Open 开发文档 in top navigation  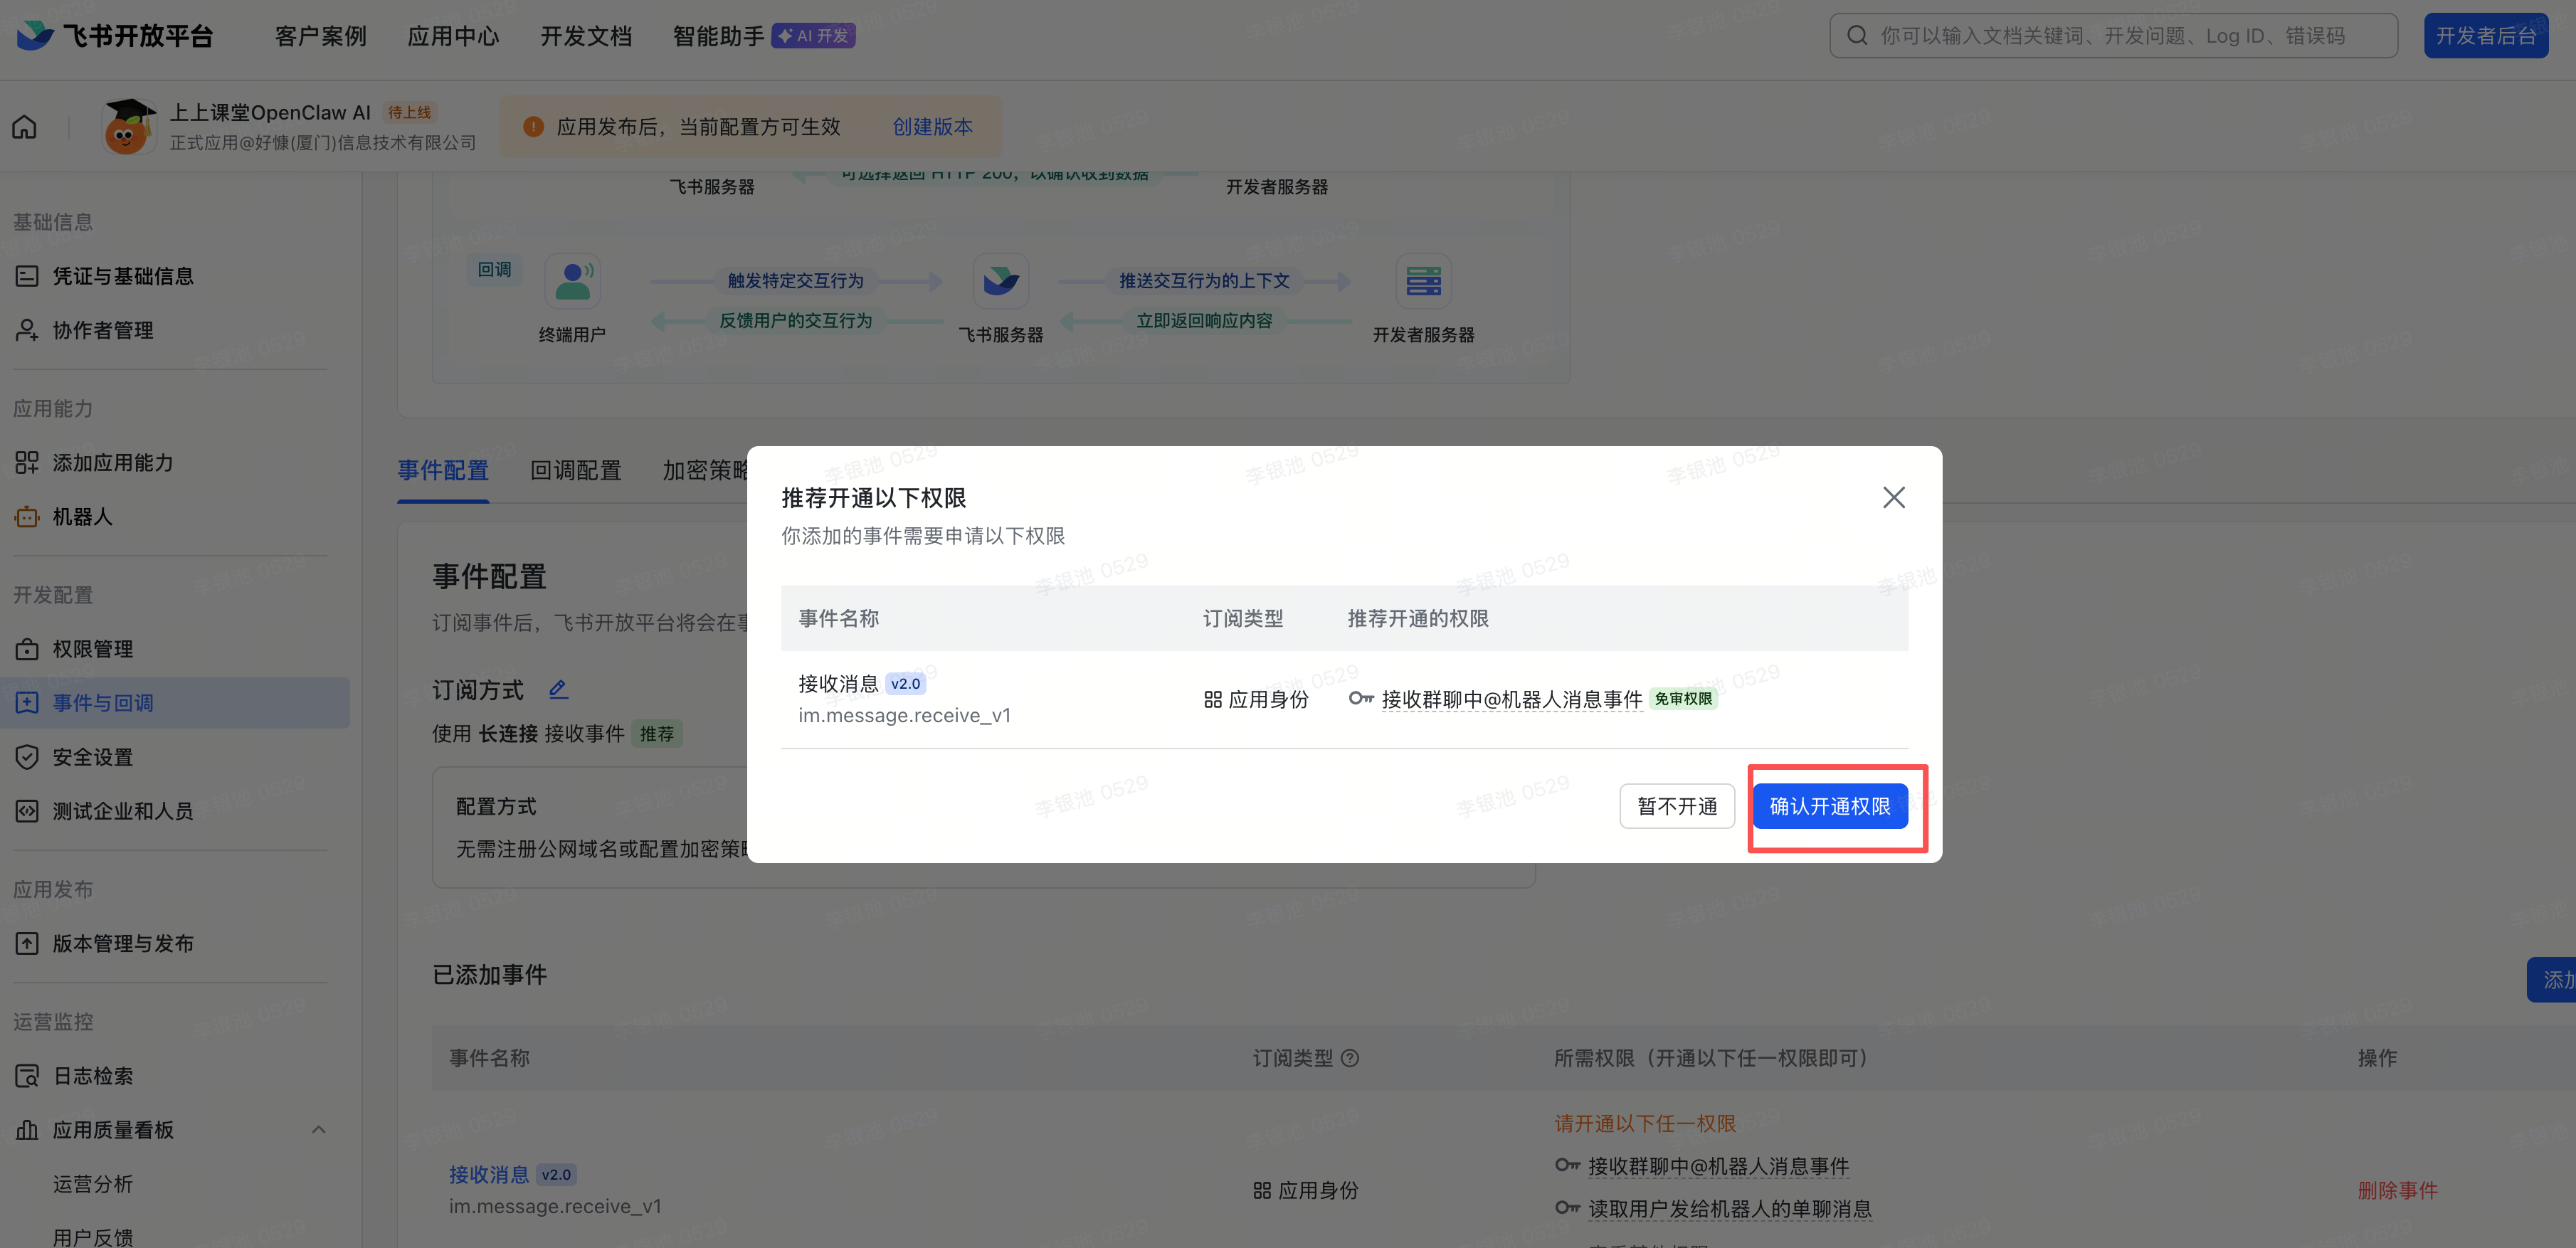[586, 36]
